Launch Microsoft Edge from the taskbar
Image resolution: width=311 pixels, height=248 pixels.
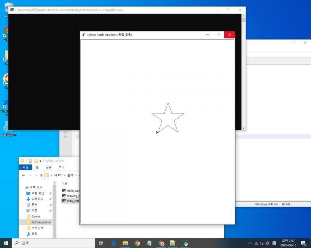coord(114,243)
